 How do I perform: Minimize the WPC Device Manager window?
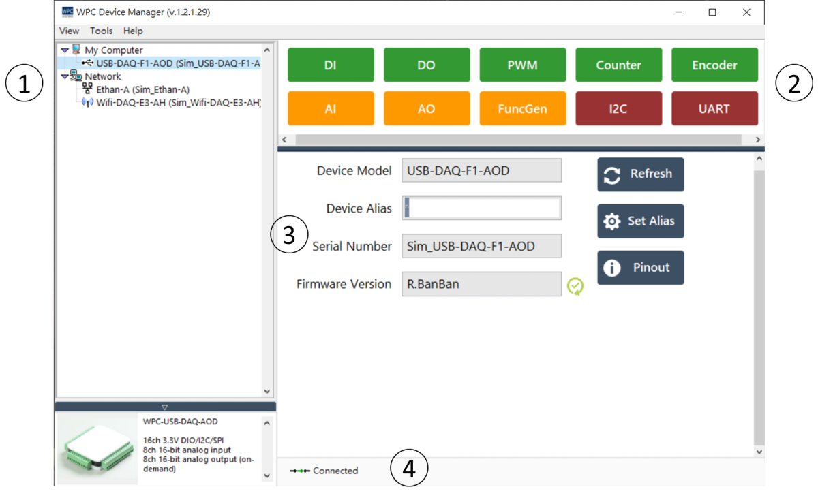click(x=680, y=12)
